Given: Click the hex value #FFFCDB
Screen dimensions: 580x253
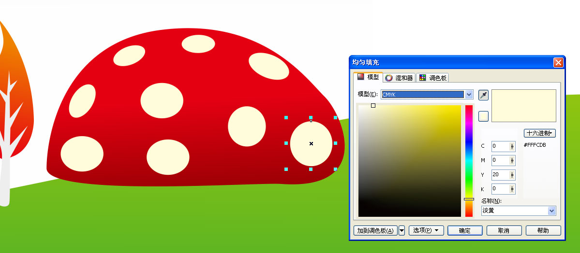Looking at the screenshot, I should click(535, 145).
